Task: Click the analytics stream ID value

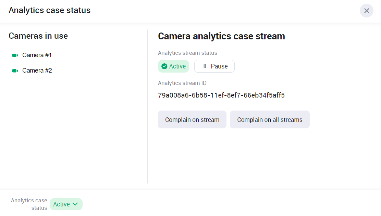Action: click(x=221, y=95)
